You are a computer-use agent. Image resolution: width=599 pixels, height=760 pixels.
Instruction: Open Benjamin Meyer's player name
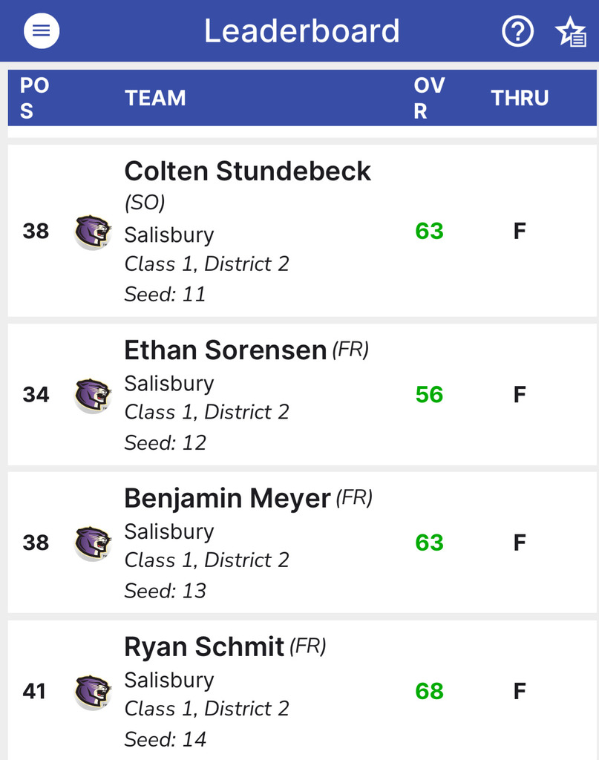click(227, 498)
